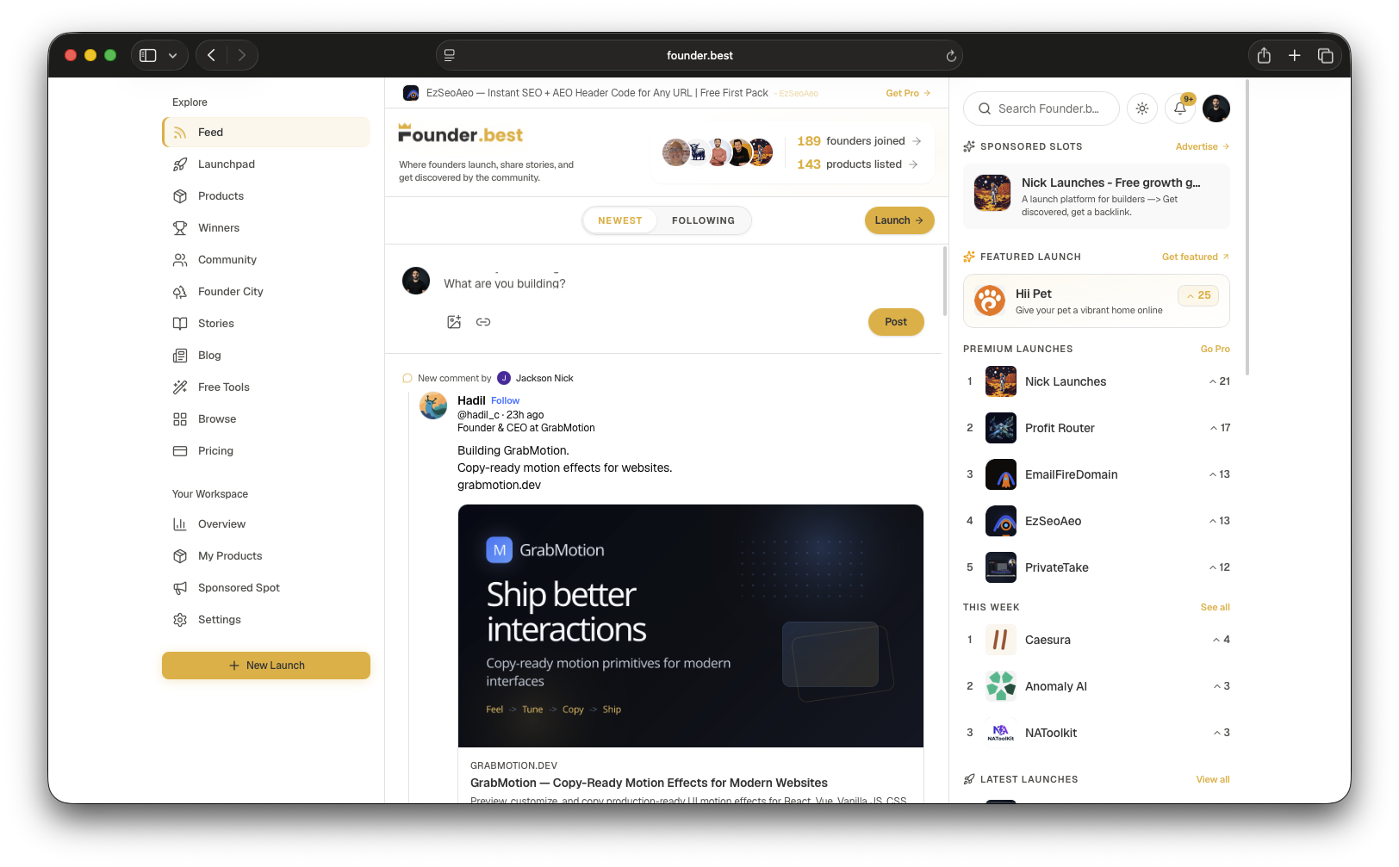The image size is (1399, 867).
Task: Click the founder.best logo
Action: click(x=460, y=133)
